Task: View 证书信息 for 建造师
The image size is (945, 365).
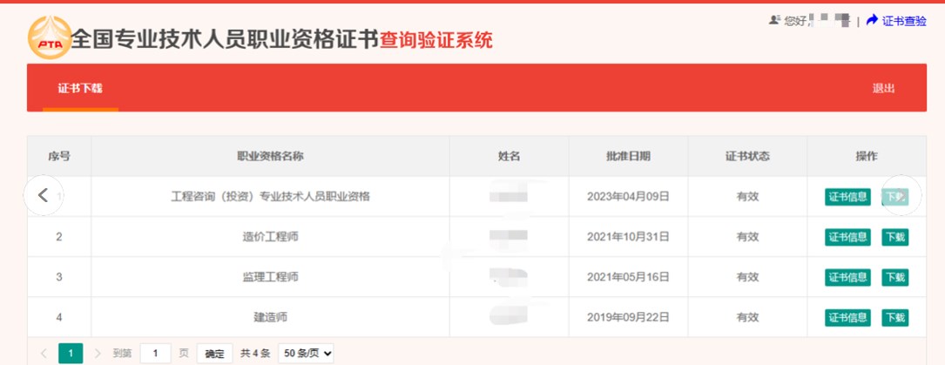Action: tap(847, 317)
